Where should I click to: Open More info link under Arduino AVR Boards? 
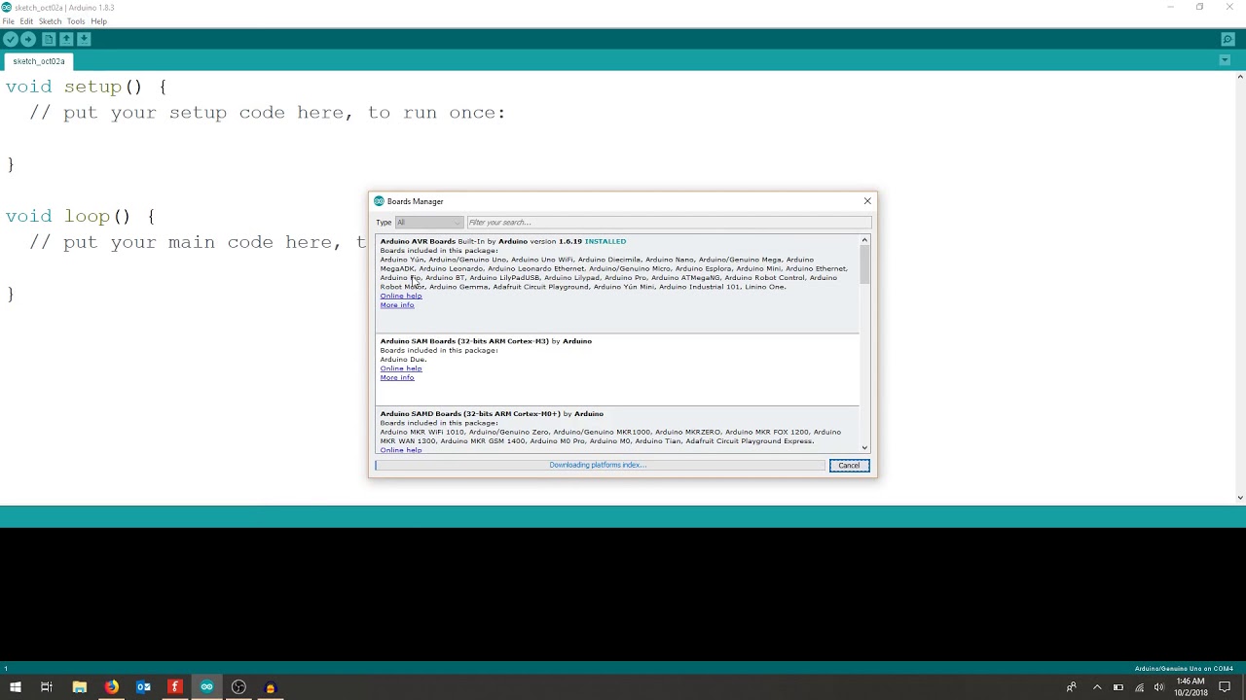click(x=397, y=305)
